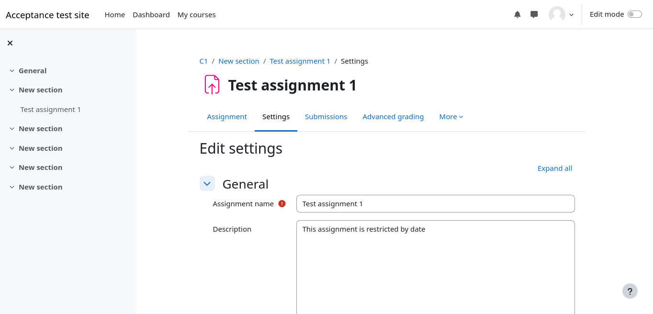653x314 pixels.
Task: Close the course index drawer
Action: [x=10, y=43]
